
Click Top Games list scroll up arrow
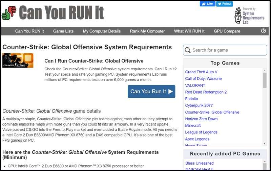(265, 71)
